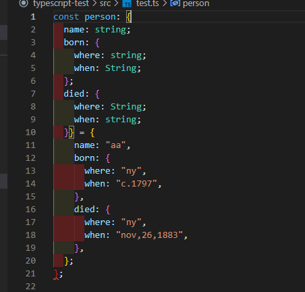305x292 pixels.
Task: Click the '};' on line 6
Action: tap(69, 81)
